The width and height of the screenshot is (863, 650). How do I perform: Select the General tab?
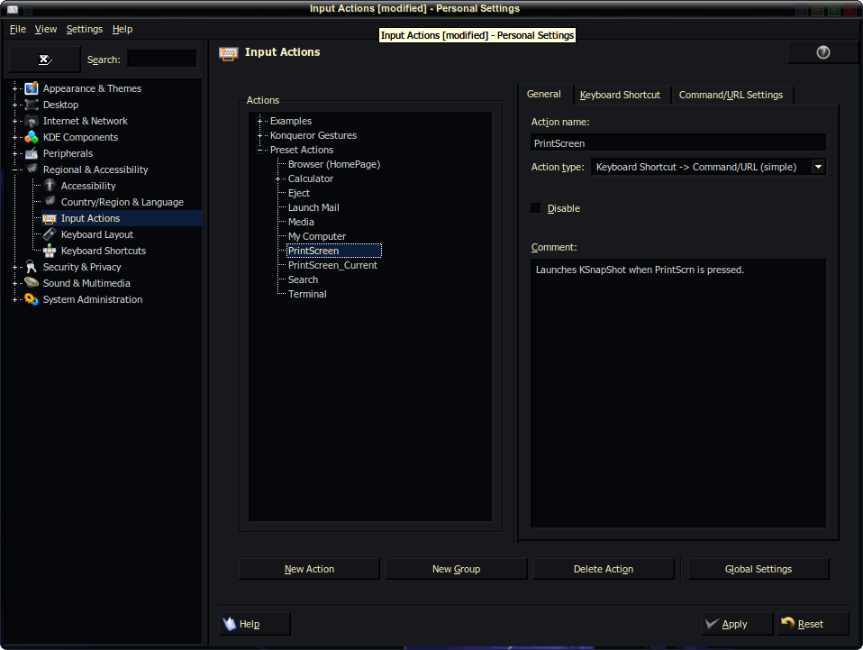(544, 94)
